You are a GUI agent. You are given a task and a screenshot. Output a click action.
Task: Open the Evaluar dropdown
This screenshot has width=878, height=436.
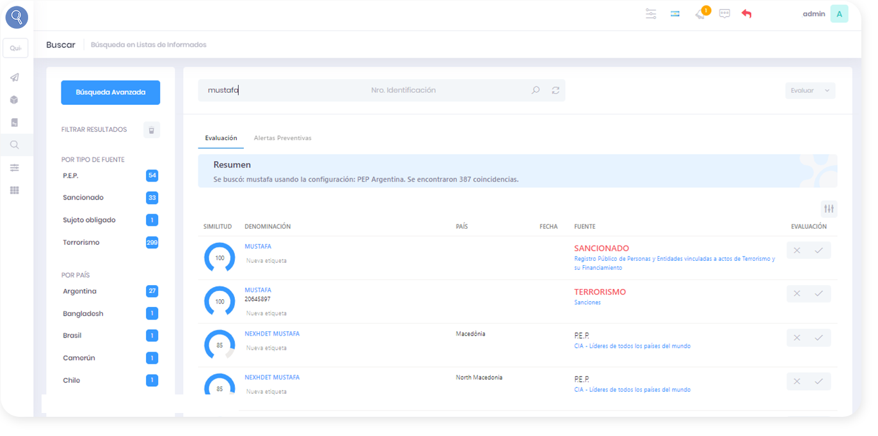point(810,90)
